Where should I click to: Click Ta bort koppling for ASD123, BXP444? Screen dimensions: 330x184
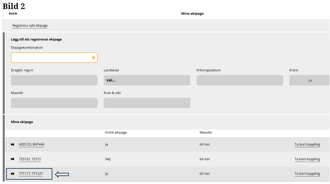click(x=307, y=145)
